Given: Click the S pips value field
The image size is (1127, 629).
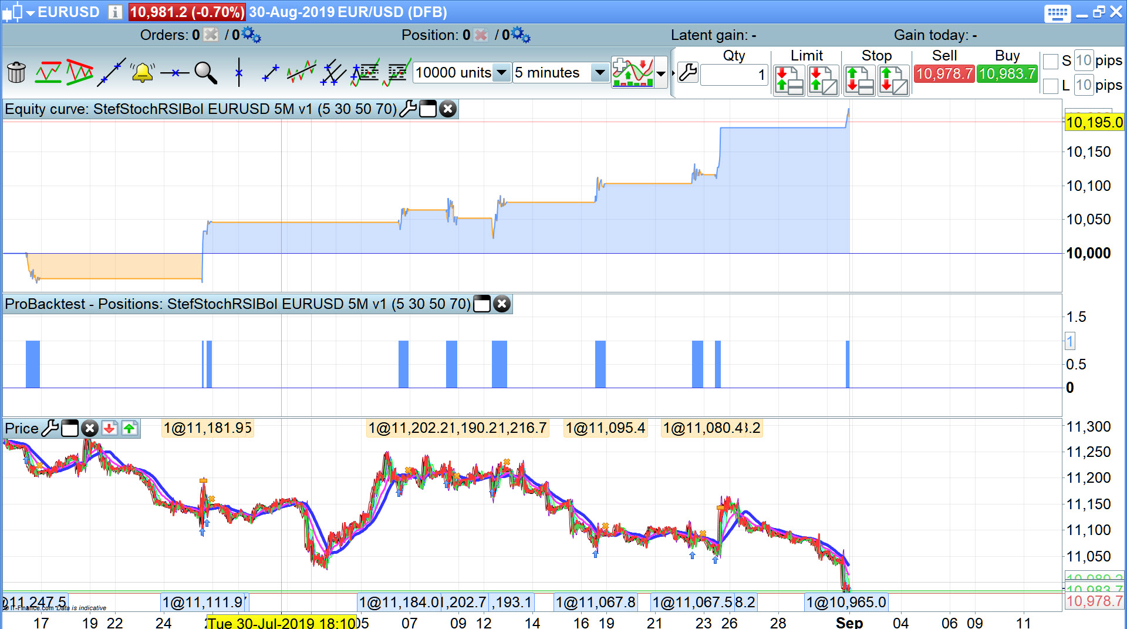Looking at the screenshot, I should click(1084, 60).
